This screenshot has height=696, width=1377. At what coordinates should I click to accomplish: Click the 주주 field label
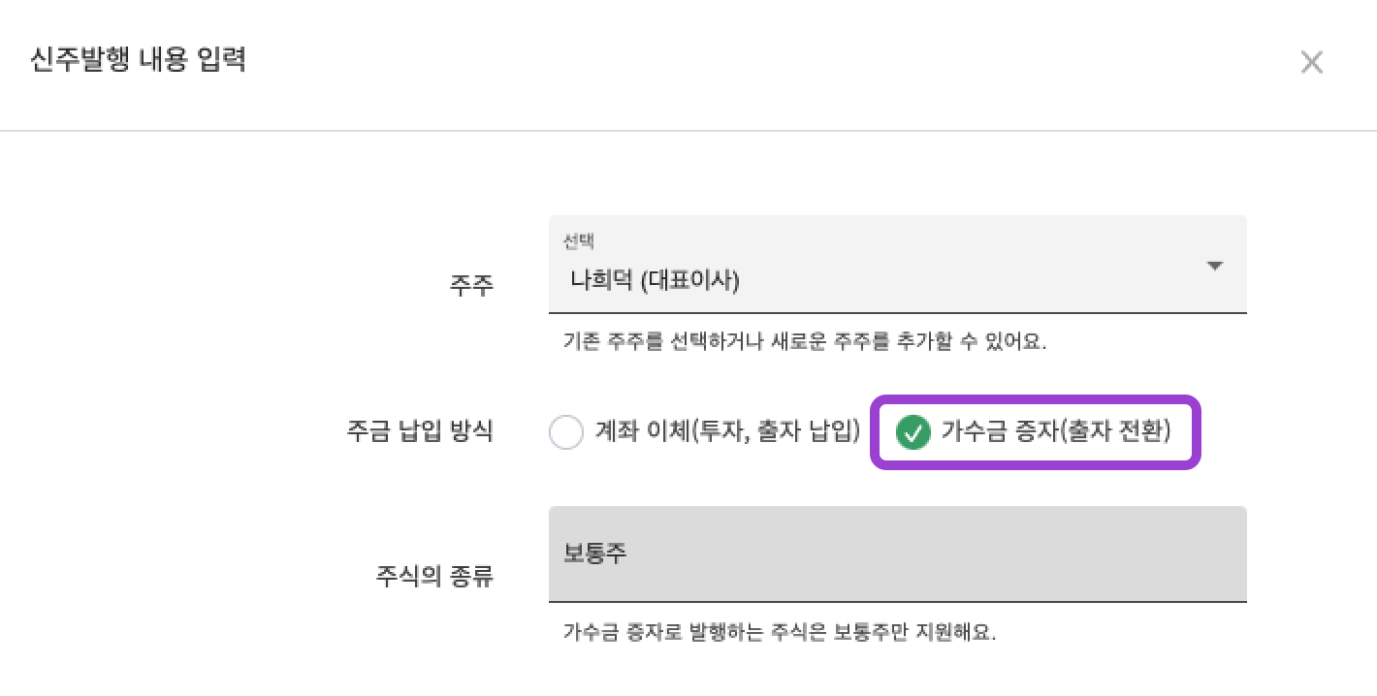[x=471, y=285]
